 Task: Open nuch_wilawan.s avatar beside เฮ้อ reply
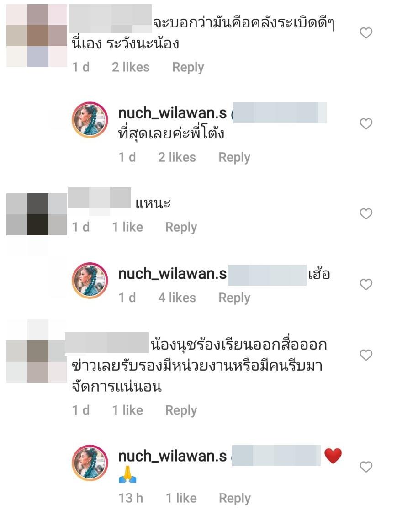(x=90, y=281)
